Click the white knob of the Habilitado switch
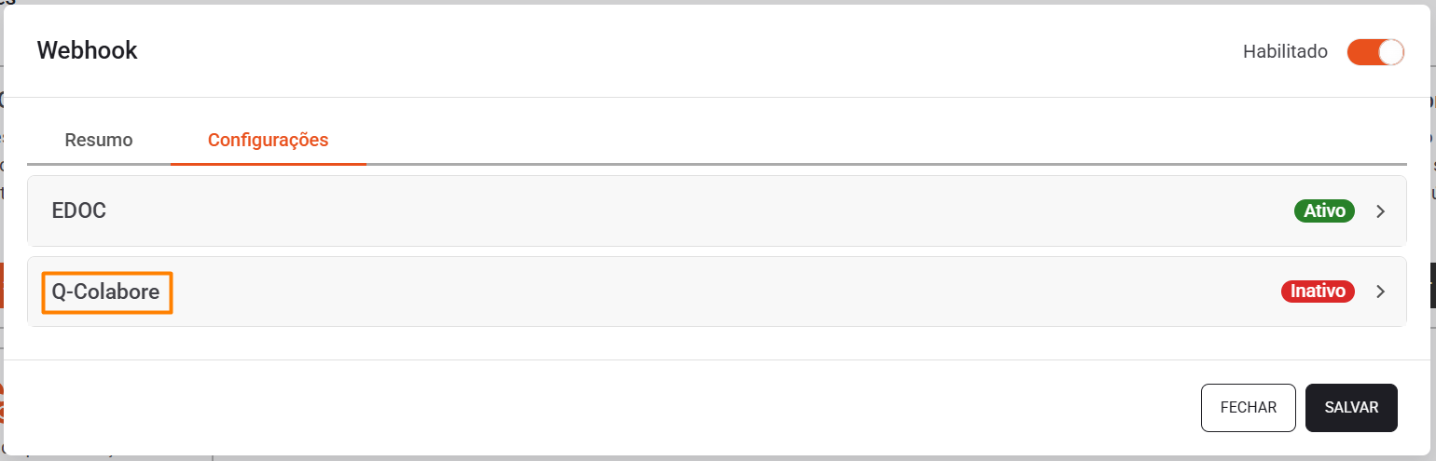 click(1390, 52)
